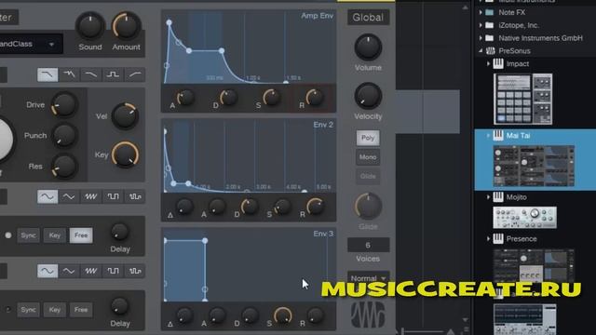596x335 pixels.
Task: Choose sine waveform in upper LFO row
Action: pos(47,196)
